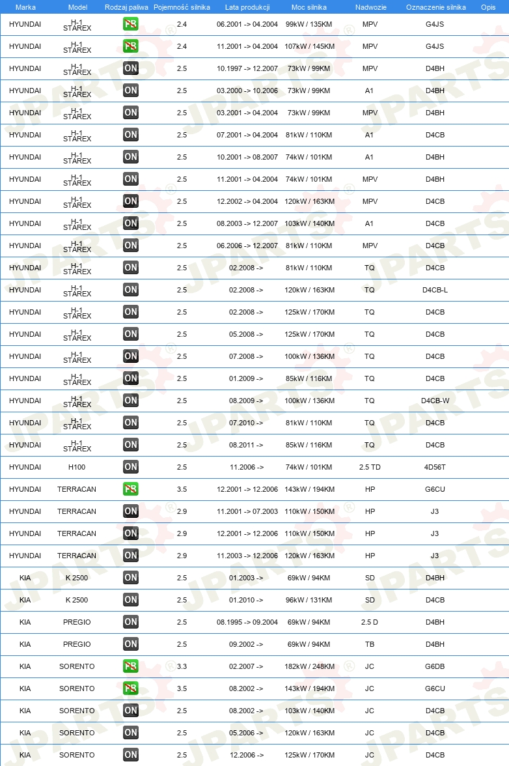
Task: Select the ON icon in the D4CB-W engine row
Action: coord(130,401)
